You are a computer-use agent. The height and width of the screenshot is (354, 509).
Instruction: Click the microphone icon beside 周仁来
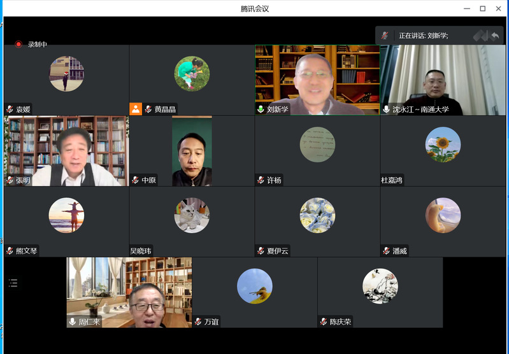(73, 322)
